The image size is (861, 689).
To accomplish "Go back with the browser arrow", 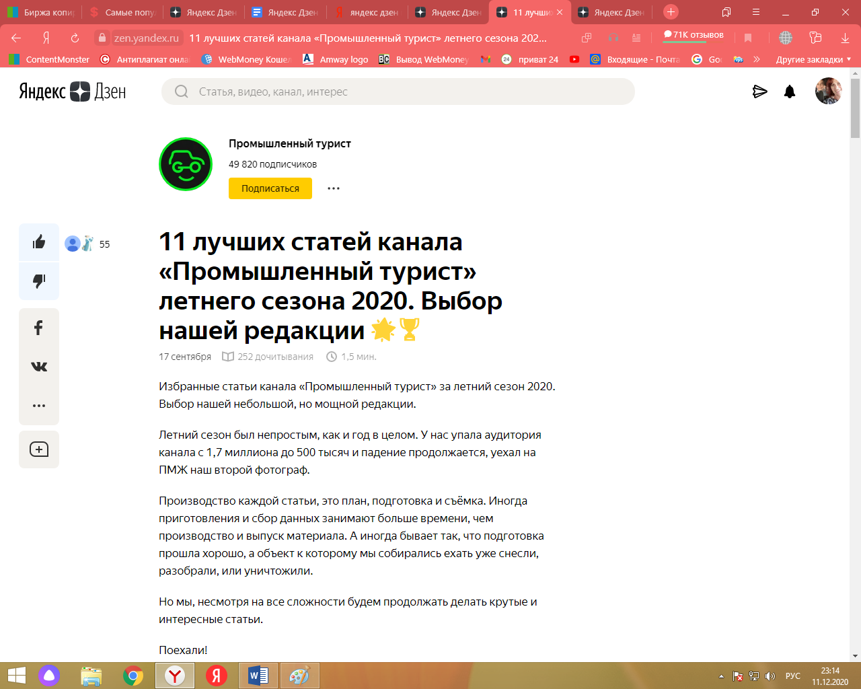I will pyautogui.click(x=16, y=38).
